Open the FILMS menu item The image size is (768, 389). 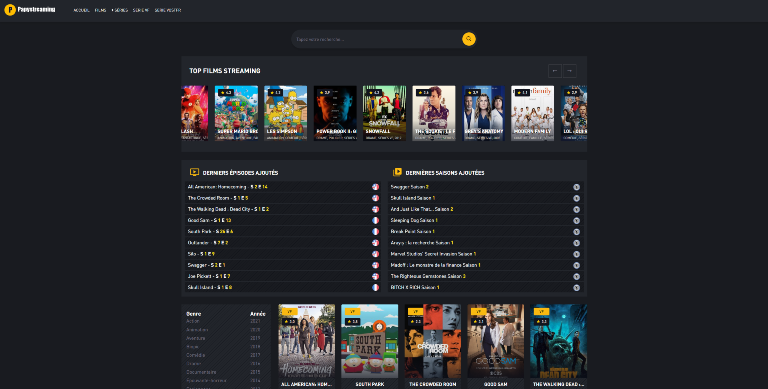pos(100,10)
